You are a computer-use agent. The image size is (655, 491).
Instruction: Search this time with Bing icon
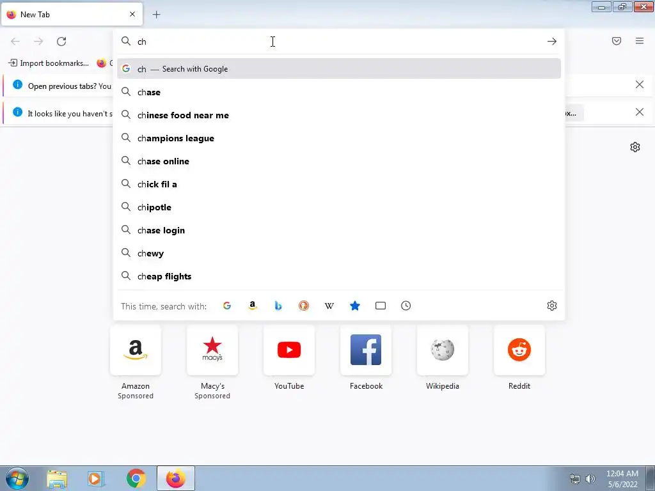278,306
